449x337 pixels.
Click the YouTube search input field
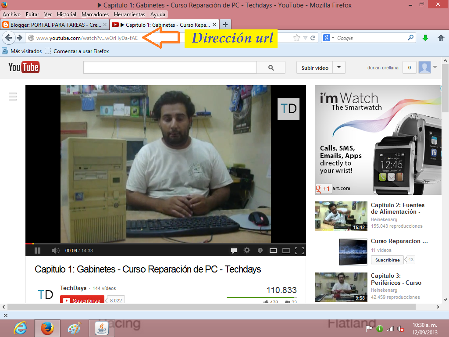click(x=170, y=68)
